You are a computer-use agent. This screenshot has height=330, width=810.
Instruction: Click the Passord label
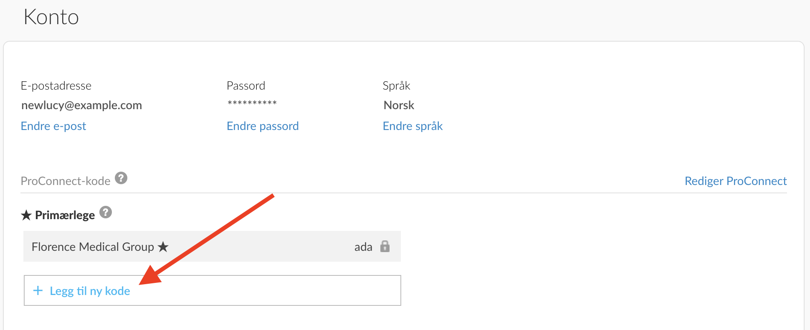246,85
